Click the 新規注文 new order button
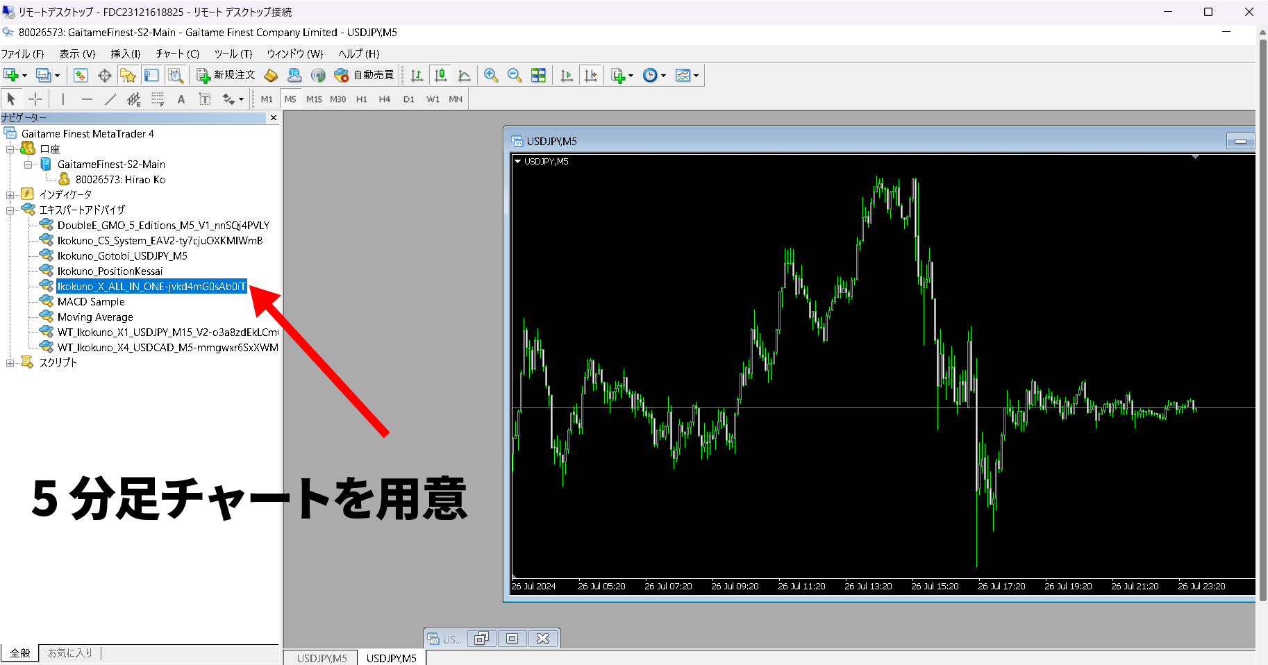The image size is (1268, 665). coord(226,75)
